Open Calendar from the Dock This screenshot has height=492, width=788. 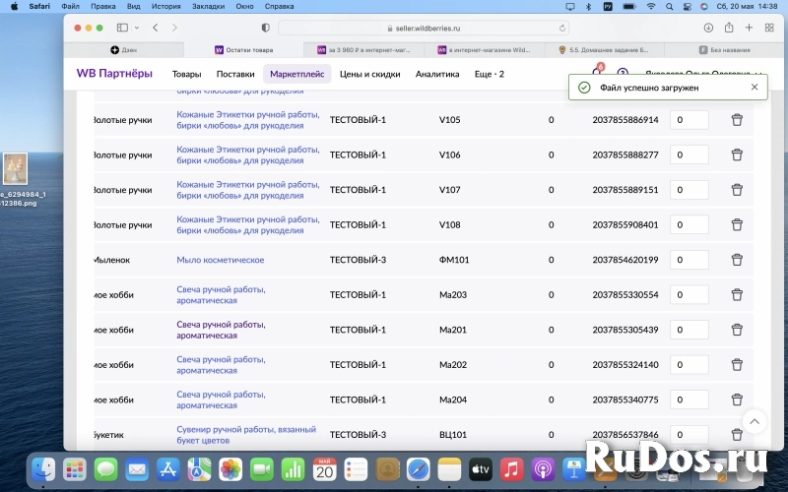(x=324, y=470)
